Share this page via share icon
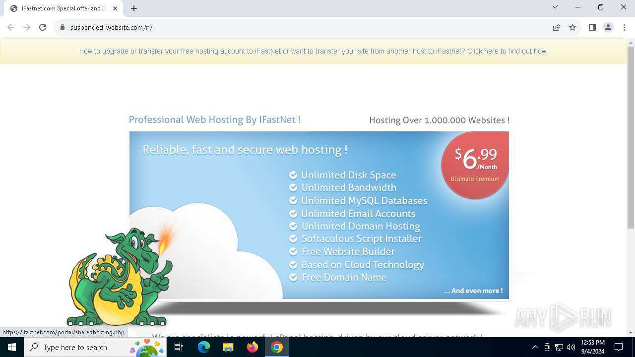635x357 pixels. tap(557, 27)
